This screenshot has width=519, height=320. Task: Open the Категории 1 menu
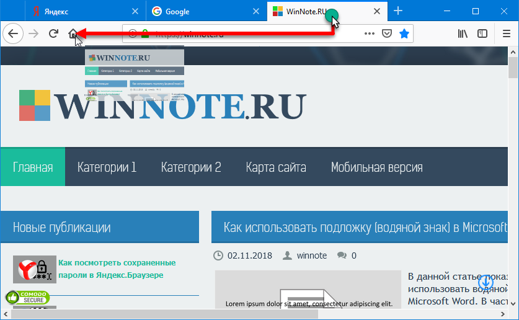107,167
